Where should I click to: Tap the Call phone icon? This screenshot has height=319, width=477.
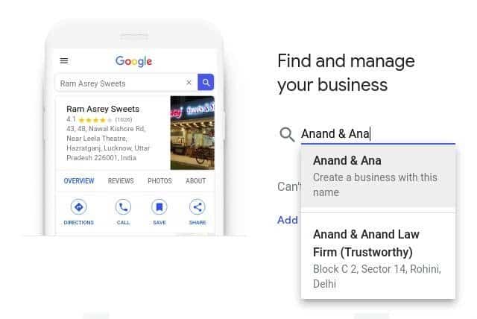(x=123, y=207)
